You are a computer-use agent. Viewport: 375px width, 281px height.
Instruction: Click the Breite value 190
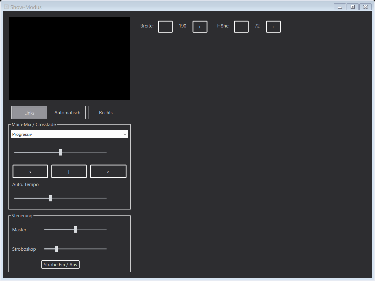point(182,26)
